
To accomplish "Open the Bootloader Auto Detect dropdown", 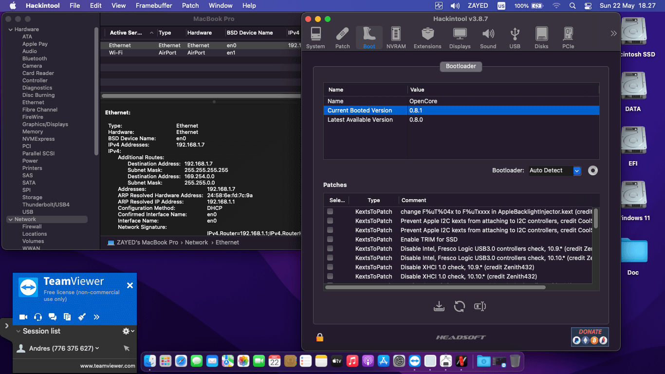I will click(555, 170).
